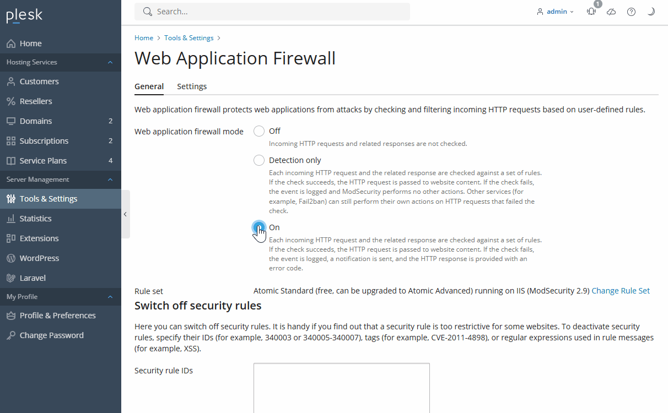This screenshot has height=413, width=668.
Task: Select the Off firewall mode
Action: (259, 131)
